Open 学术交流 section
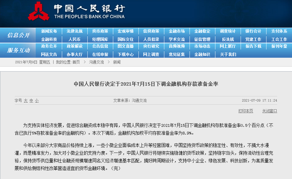This screenshot has width=292, height=179. coord(177,39)
